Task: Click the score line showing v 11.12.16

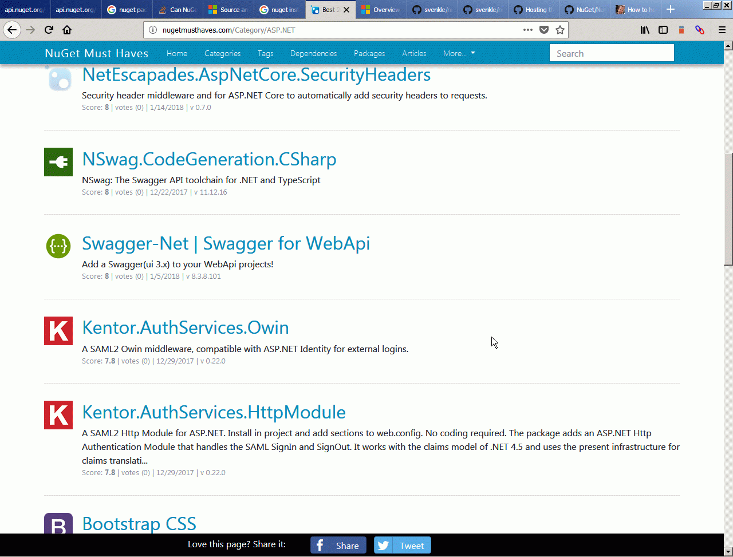Action: click(155, 192)
